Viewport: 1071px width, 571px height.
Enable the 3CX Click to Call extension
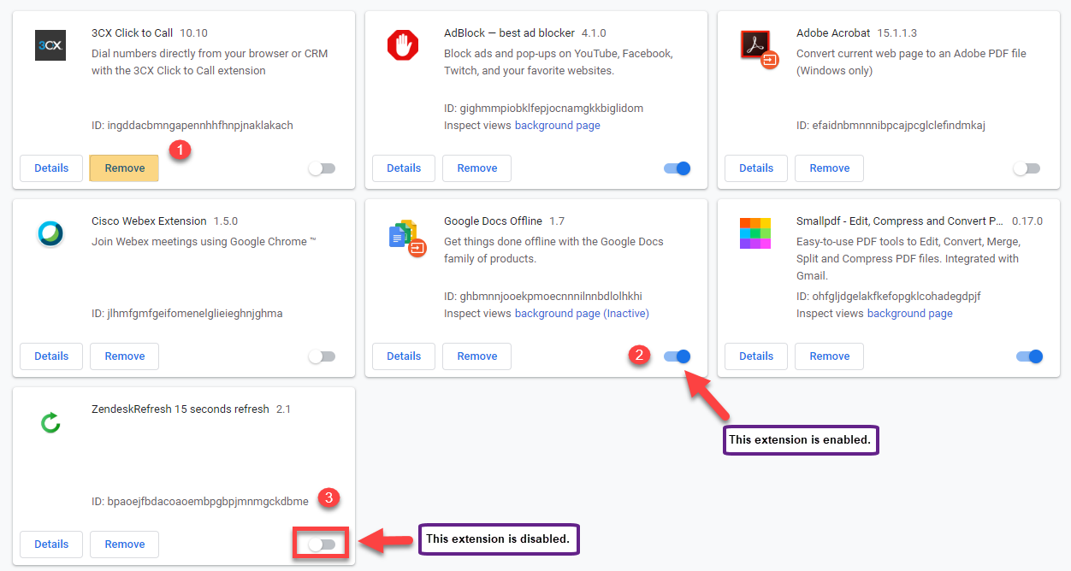pos(322,168)
